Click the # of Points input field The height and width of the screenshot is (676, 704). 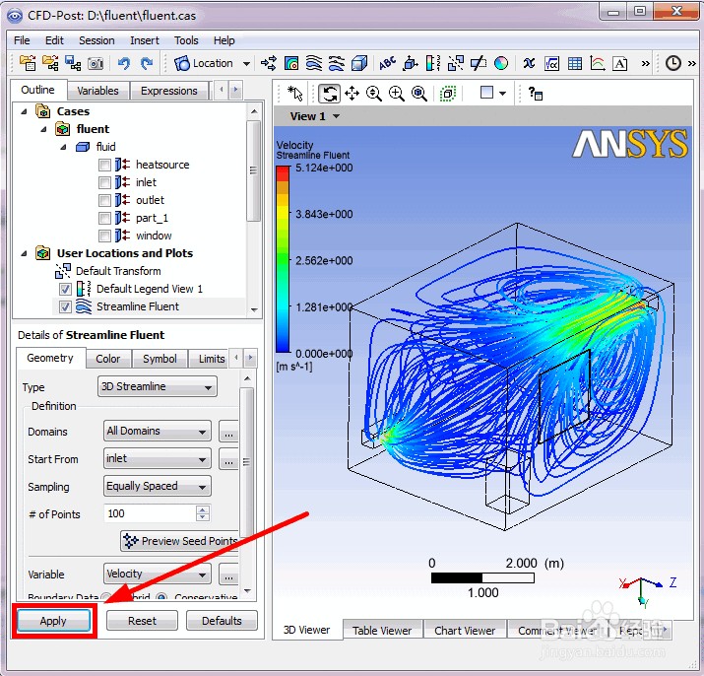coord(151,513)
